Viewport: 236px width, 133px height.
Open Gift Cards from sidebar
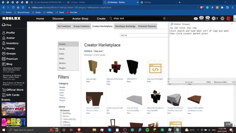(11, 95)
